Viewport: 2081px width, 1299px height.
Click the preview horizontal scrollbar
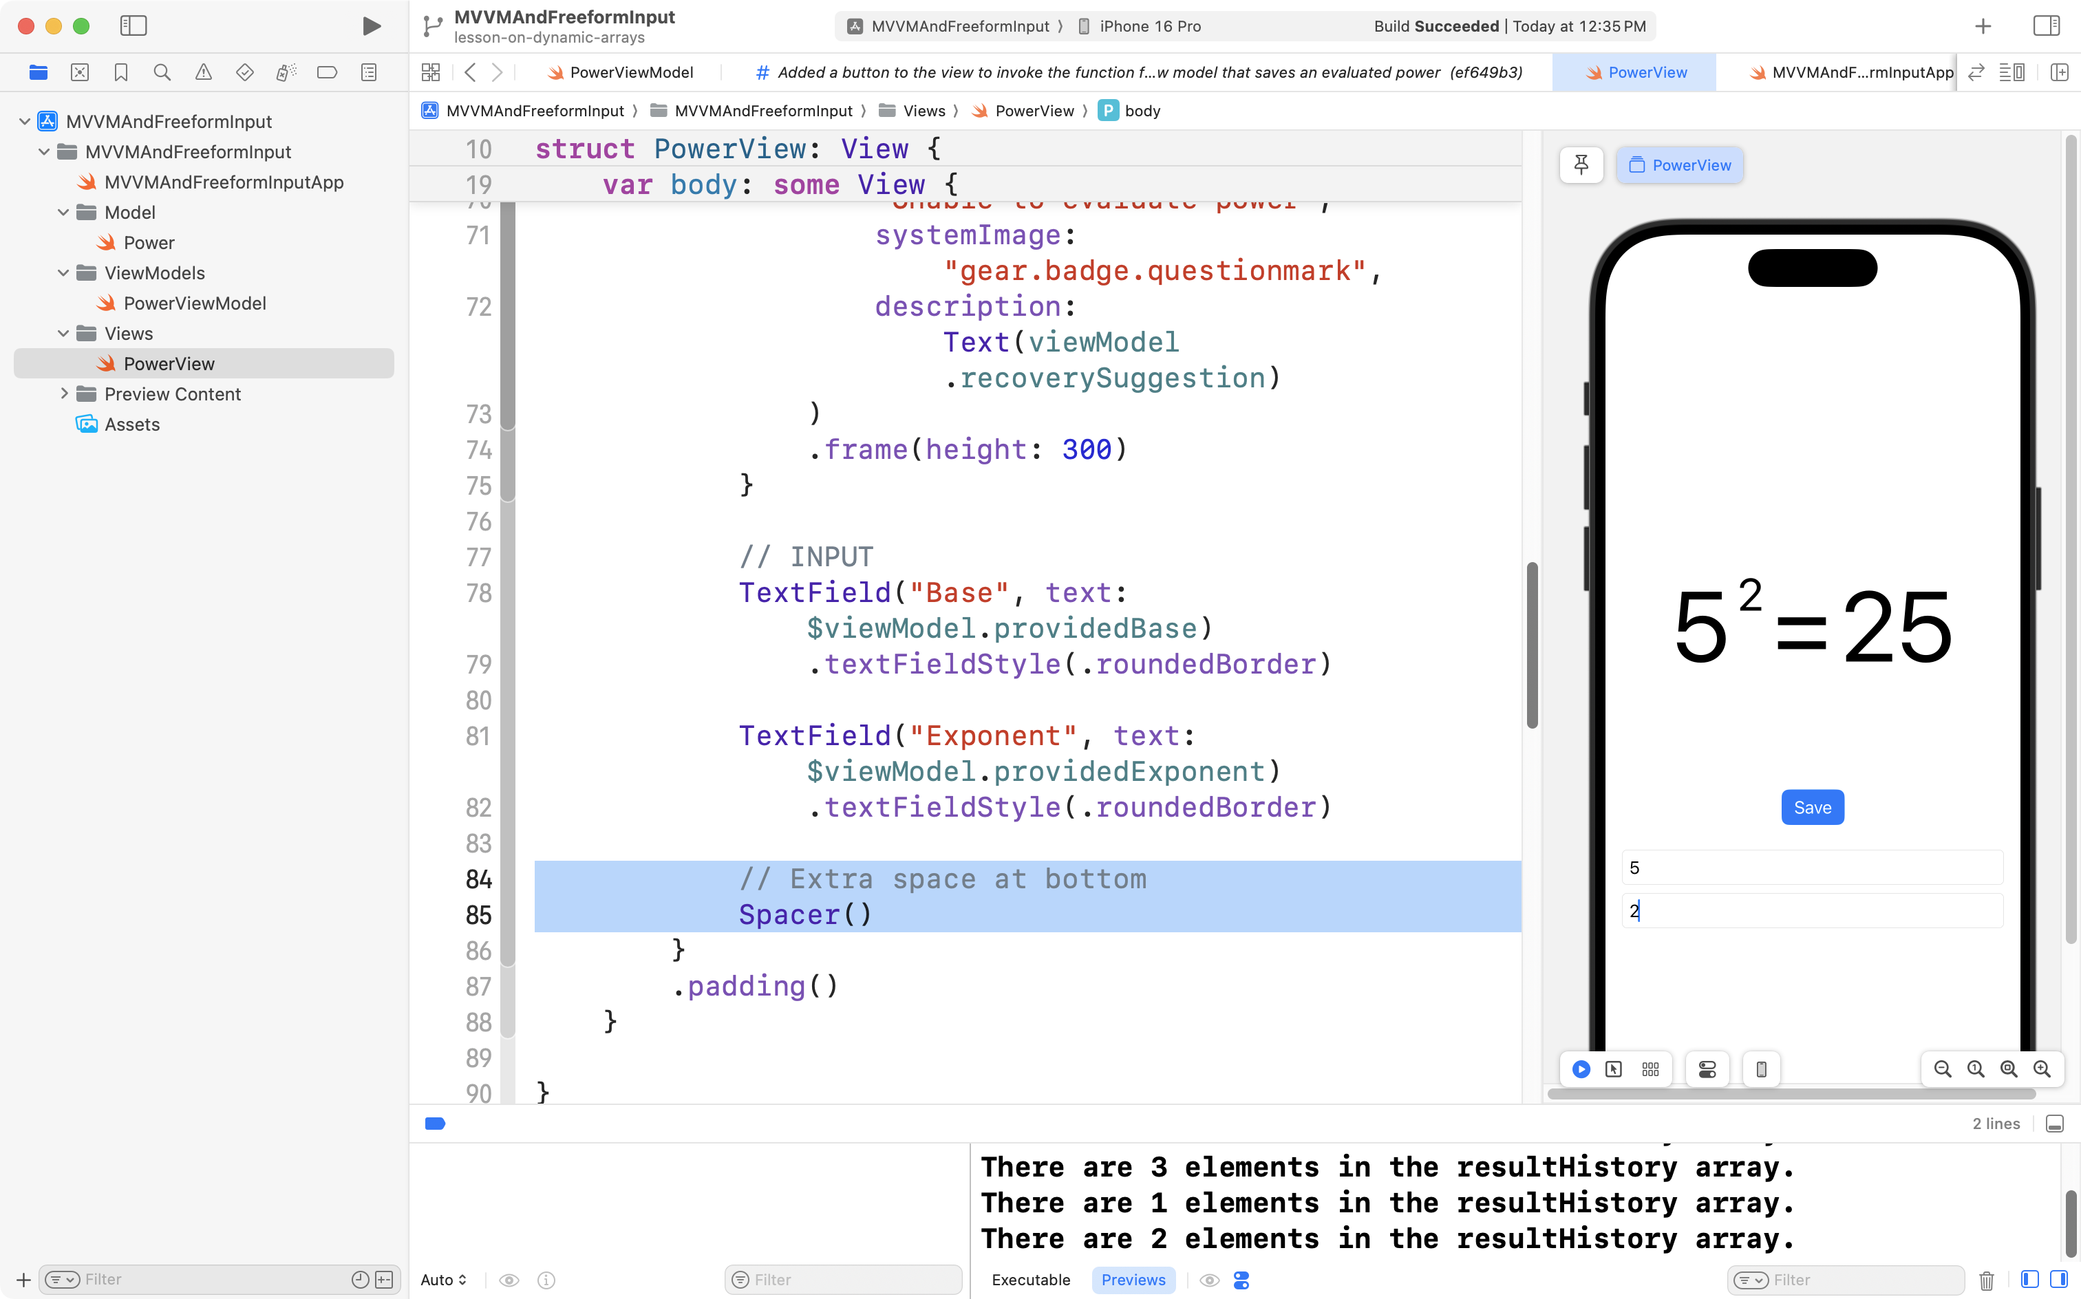point(1791,1094)
